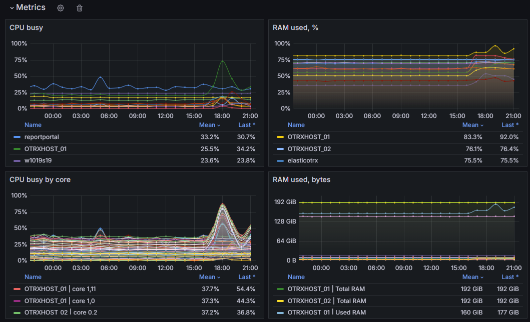Click the color marker for OTRXHOST_01 | Used RAM
Screen dimensions: 530x322
(x=280, y=312)
